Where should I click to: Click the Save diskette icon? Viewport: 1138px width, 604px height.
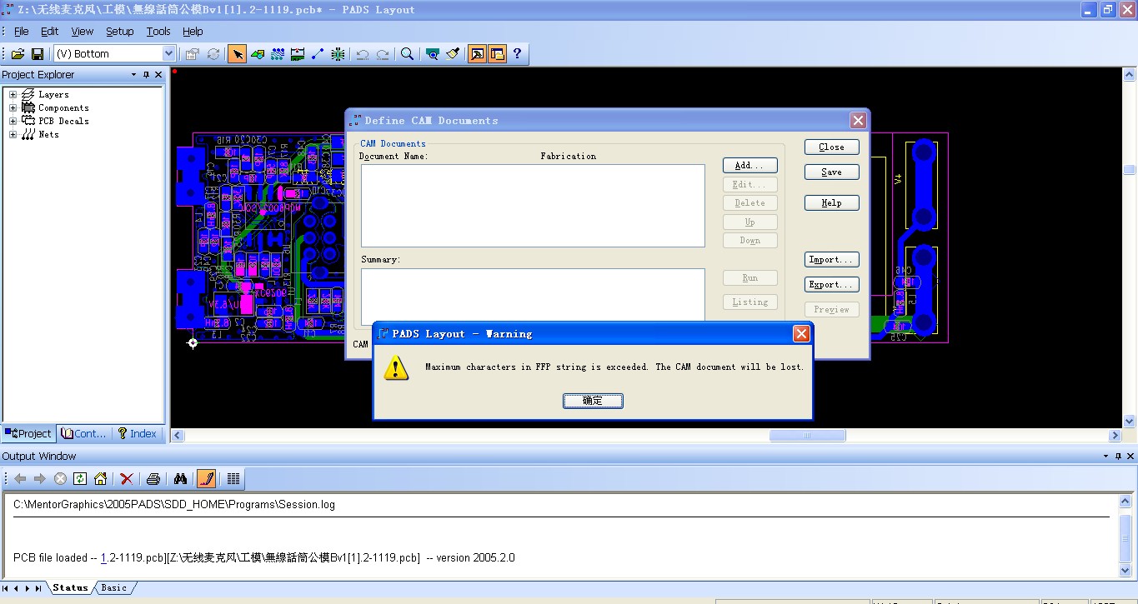pyautogui.click(x=38, y=53)
